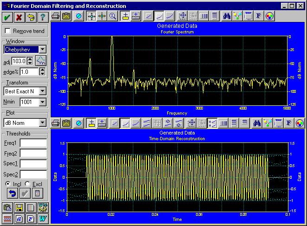Click the colored nodes icon in spectrum toolbar
Image resolution: width=307 pixels, height=226 pixels.
[237, 16]
